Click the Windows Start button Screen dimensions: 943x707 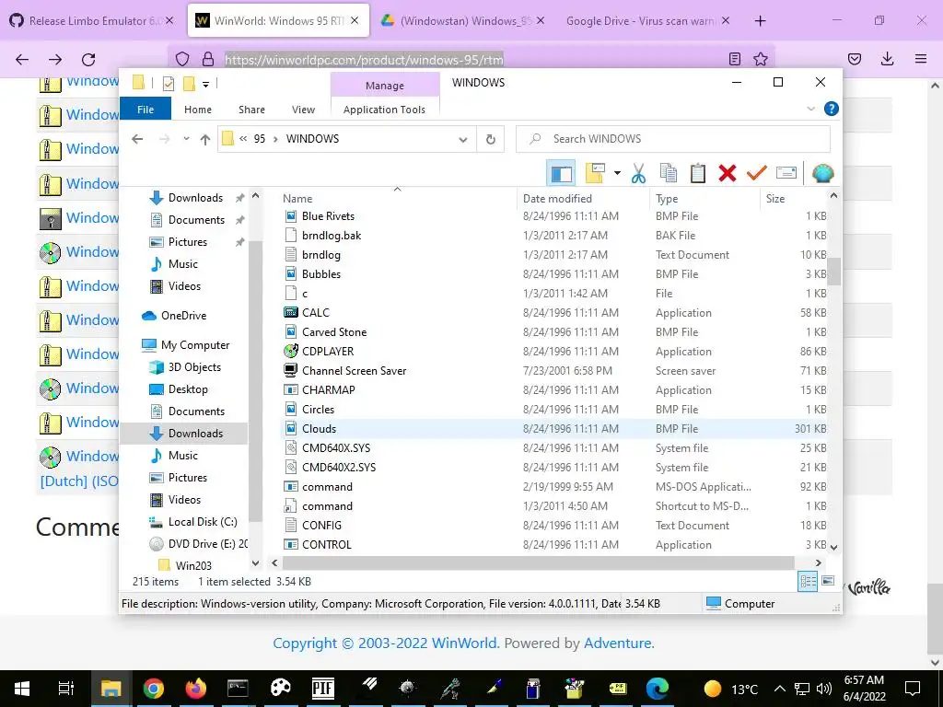click(x=22, y=689)
